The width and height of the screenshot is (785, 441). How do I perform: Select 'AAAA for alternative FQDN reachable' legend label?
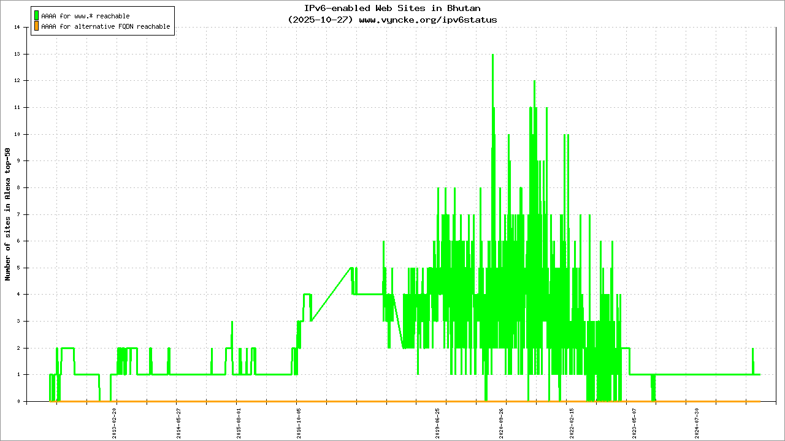[105, 27]
